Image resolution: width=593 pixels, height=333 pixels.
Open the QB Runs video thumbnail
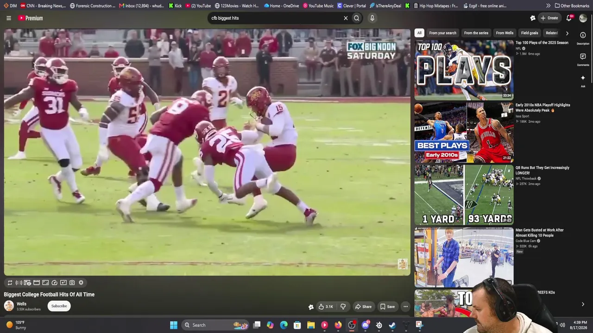click(x=464, y=195)
